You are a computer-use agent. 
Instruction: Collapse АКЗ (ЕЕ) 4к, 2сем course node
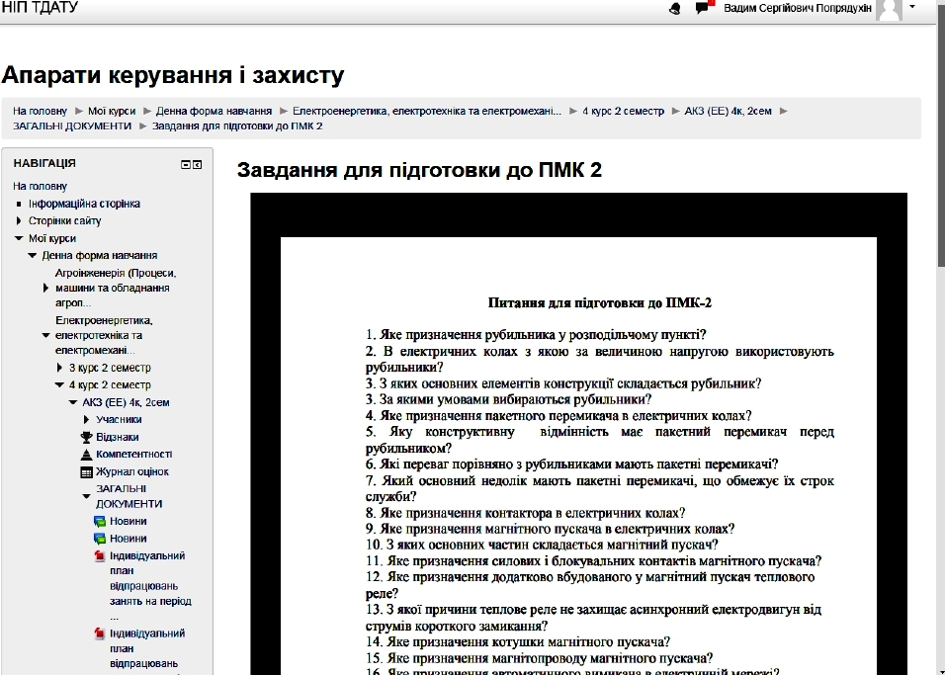click(73, 402)
